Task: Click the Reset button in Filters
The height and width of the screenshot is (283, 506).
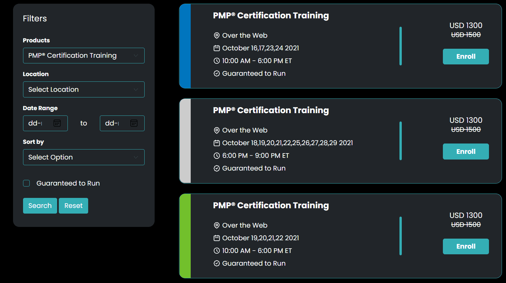Action: [73, 206]
